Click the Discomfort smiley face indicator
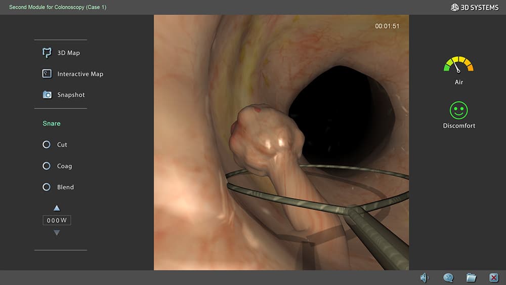The image size is (506, 285). click(458, 110)
